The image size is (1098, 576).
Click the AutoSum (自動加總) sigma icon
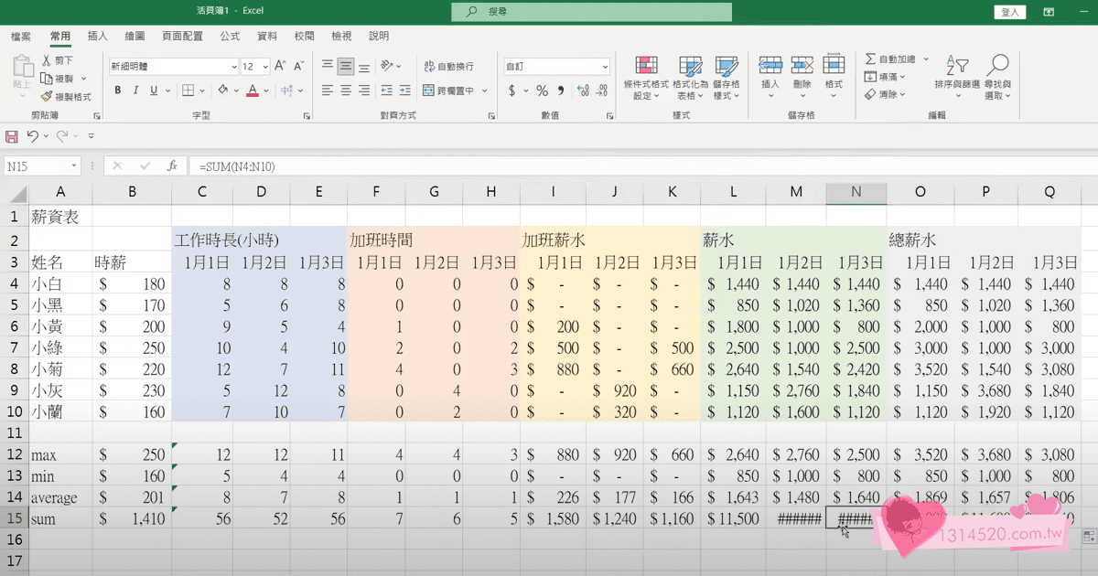coord(870,59)
